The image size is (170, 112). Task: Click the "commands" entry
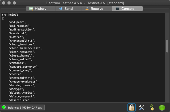[x=17, y=63]
